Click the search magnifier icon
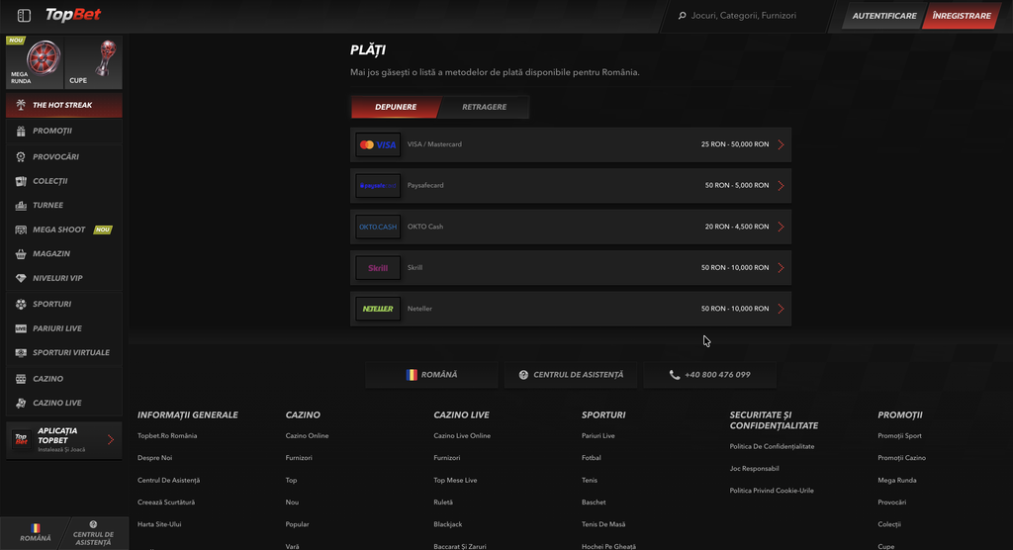Viewport: 1013px width, 550px height. click(682, 16)
